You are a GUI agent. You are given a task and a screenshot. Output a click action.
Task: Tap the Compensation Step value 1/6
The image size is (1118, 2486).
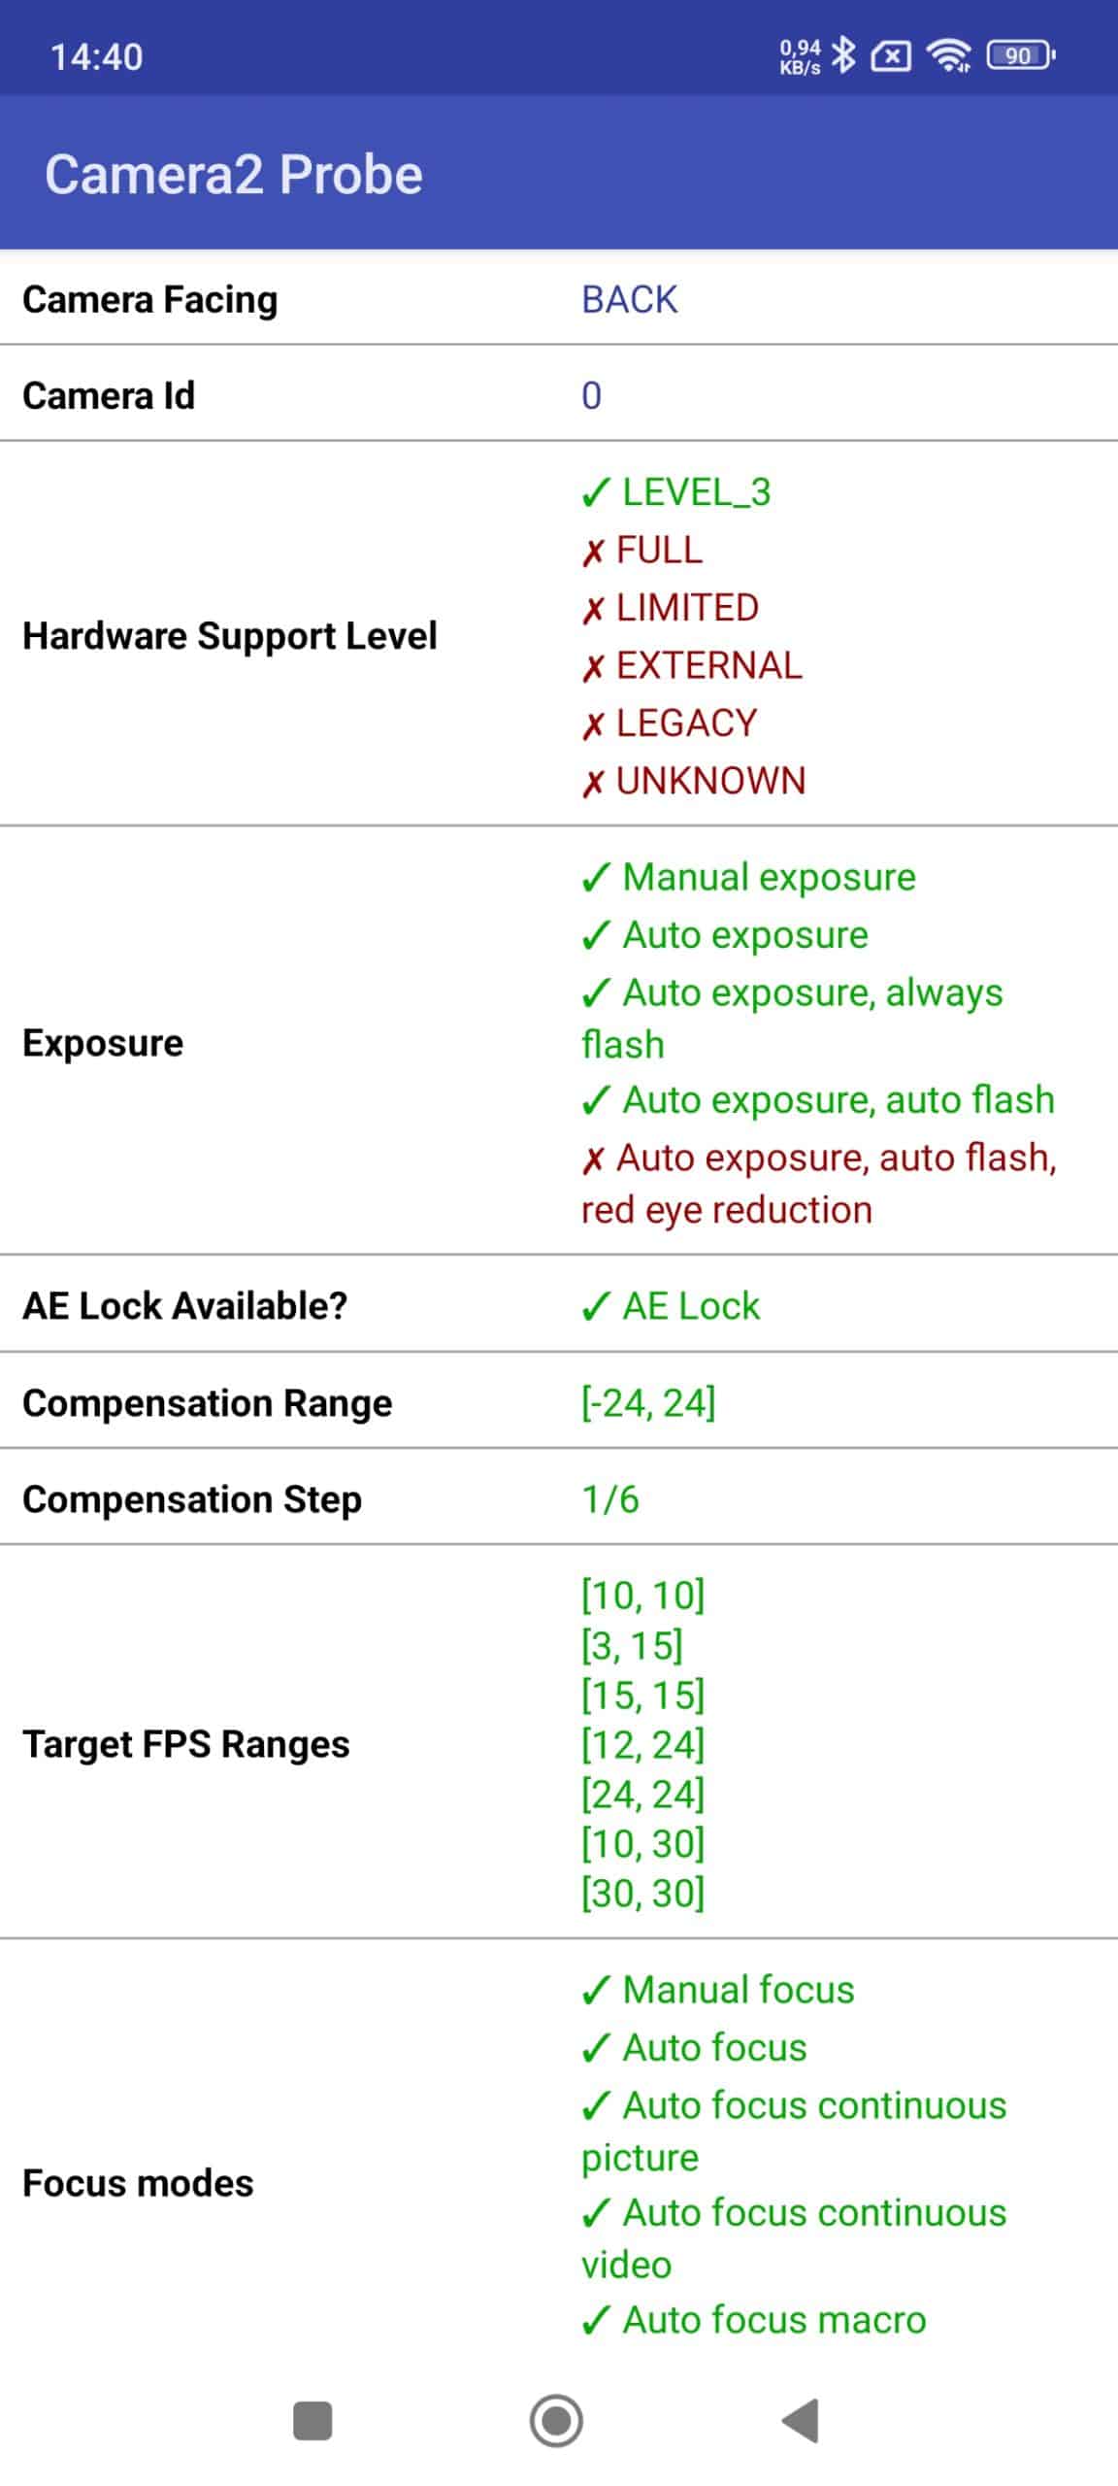pyautogui.click(x=610, y=1499)
